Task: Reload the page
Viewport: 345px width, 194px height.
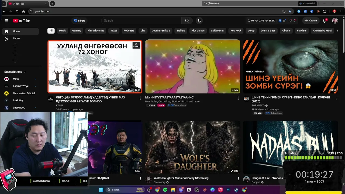Action: (x=17, y=11)
